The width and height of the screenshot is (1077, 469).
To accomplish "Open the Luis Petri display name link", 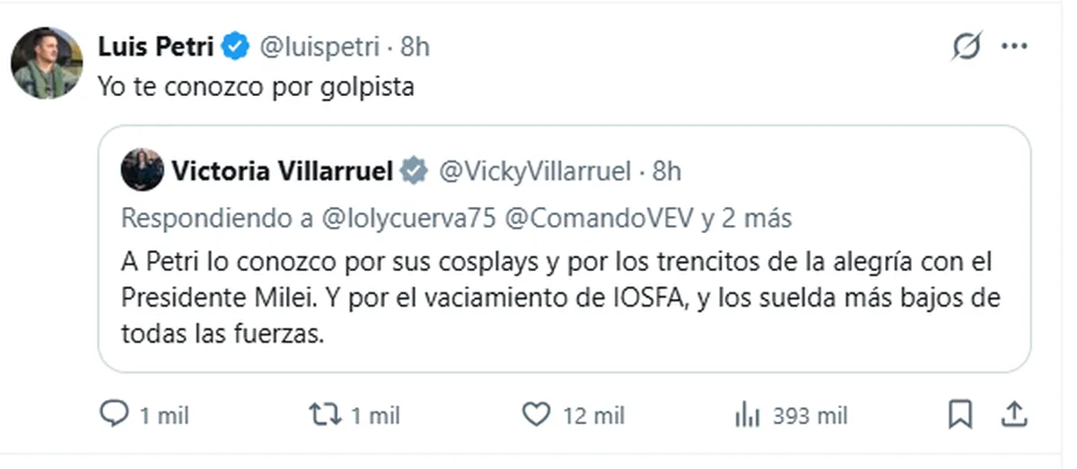I will (155, 47).
